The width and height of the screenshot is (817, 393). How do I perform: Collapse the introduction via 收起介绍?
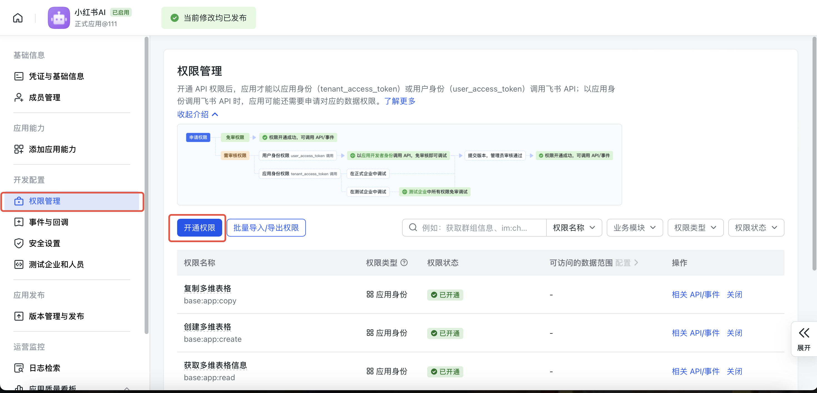click(x=197, y=114)
